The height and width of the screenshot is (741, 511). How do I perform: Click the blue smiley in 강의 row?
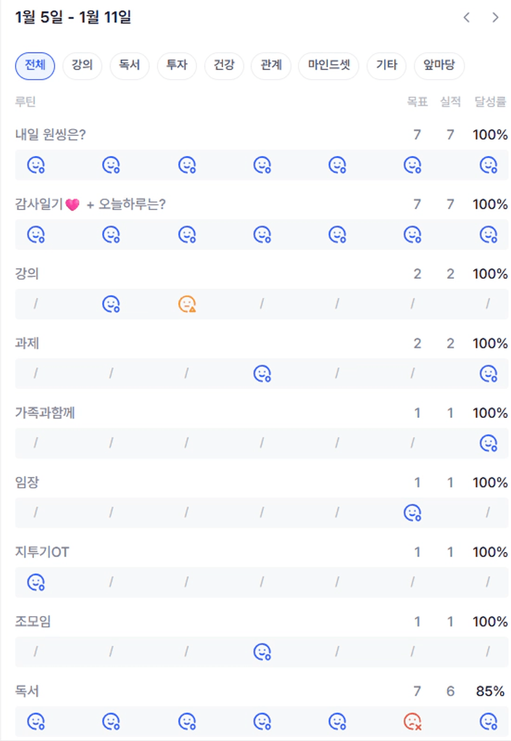pos(111,304)
